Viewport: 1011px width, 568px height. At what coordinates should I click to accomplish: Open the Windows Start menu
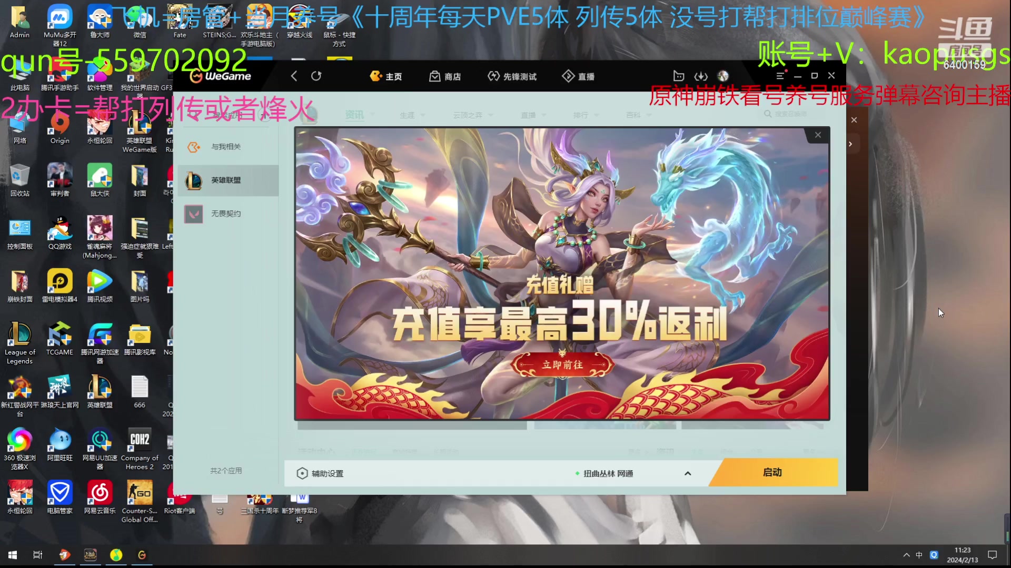tap(13, 555)
